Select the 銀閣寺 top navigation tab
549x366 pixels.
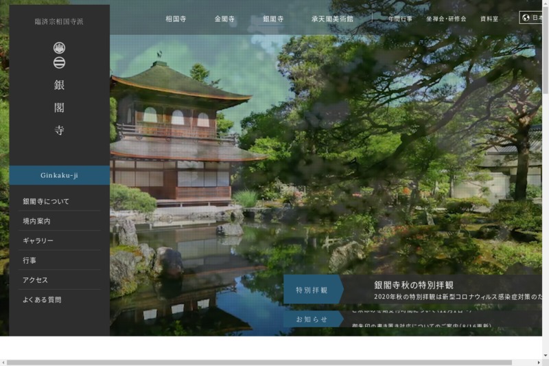tap(274, 19)
